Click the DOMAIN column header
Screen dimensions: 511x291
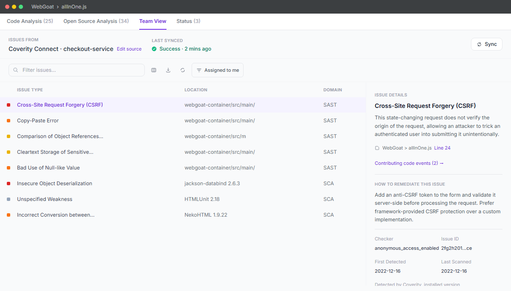click(x=333, y=90)
